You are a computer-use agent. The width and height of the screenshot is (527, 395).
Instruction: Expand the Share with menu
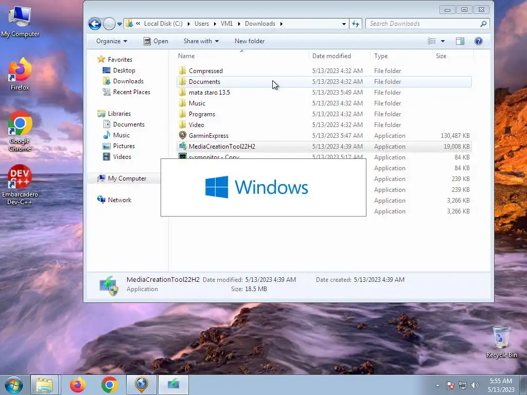point(201,41)
